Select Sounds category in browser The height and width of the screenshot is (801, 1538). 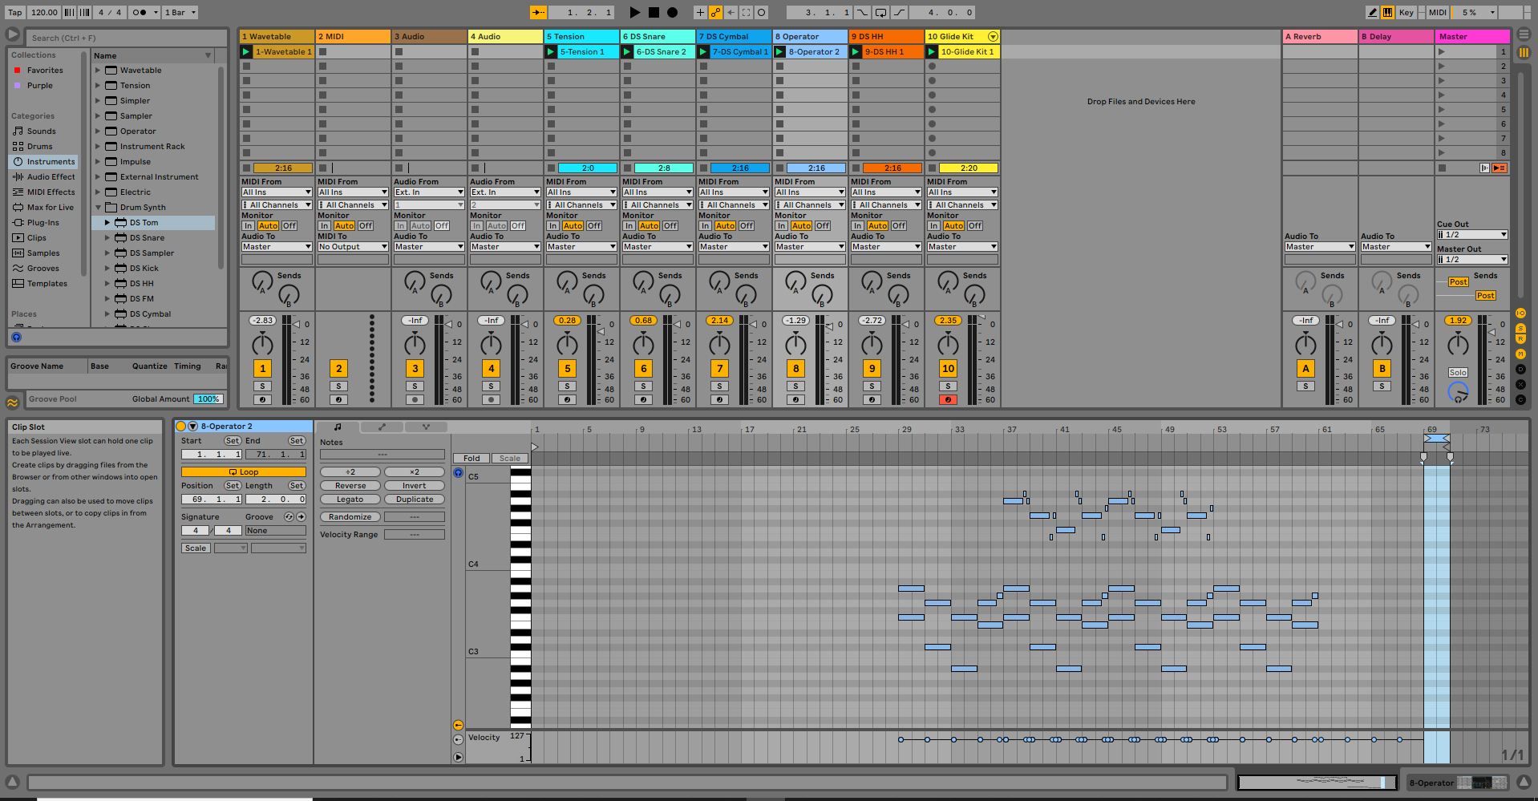pos(42,131)
